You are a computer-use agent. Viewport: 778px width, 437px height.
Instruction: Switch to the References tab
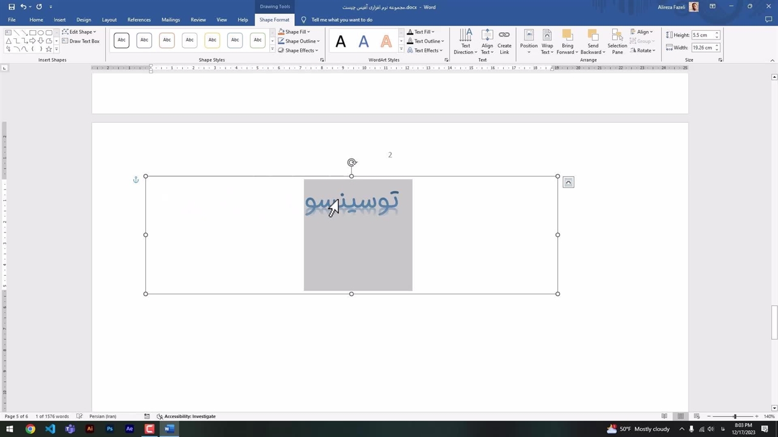click(x=139, y=19)
